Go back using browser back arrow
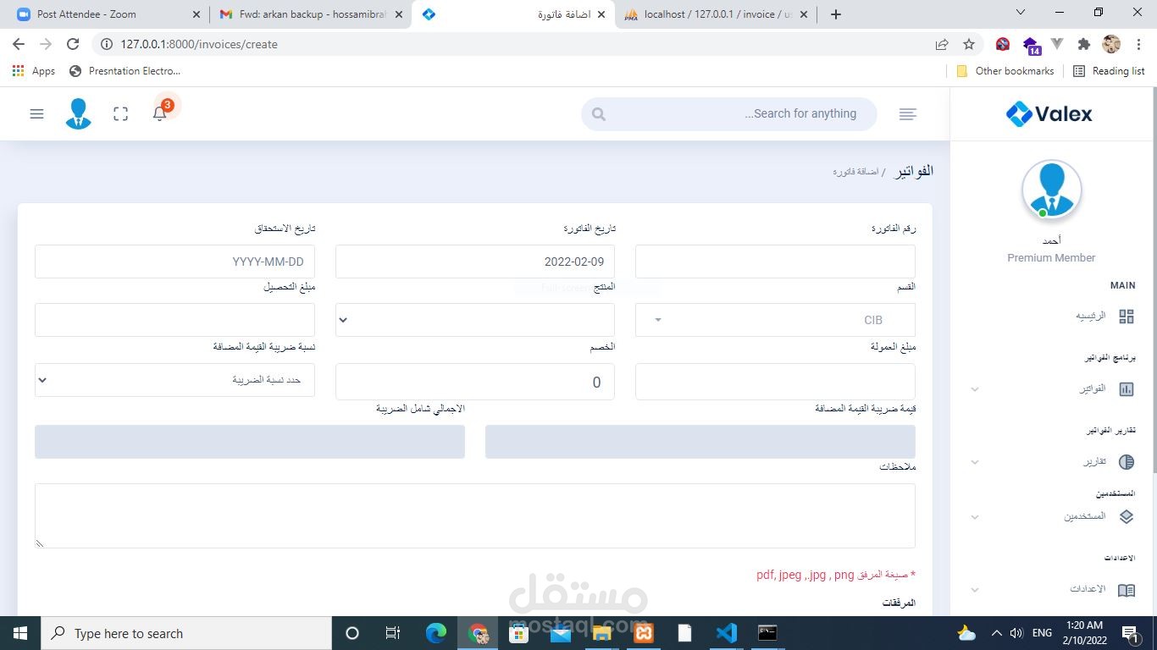This screenshot has height=650, width=1157. 19,44
